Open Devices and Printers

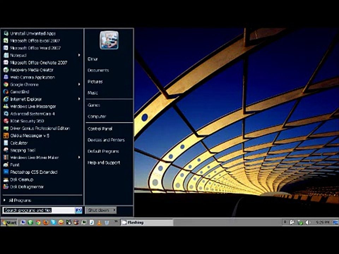point(106,140)
